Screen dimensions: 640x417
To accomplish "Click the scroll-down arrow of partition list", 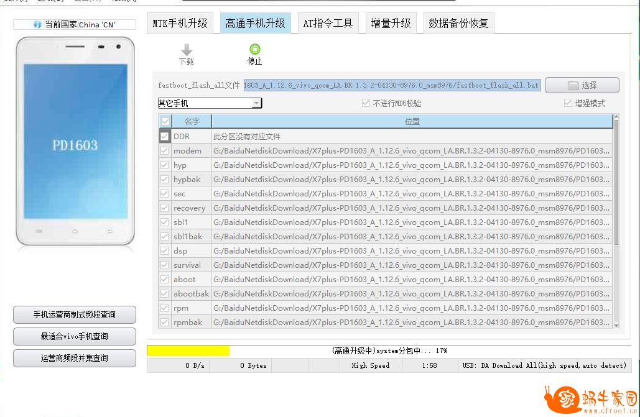I will [x=616, y=325].
